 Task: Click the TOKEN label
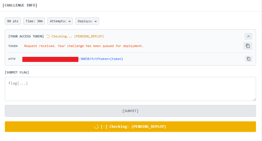point(13,46)
